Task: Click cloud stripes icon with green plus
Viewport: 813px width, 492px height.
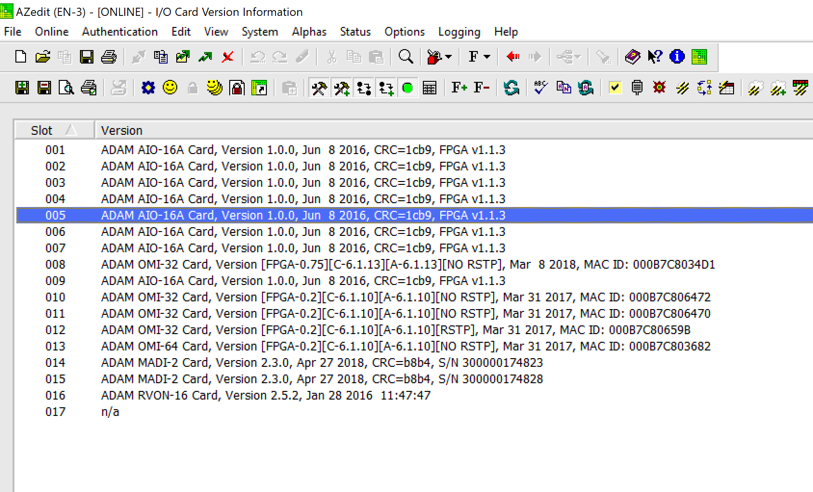Action: [778, 88]
